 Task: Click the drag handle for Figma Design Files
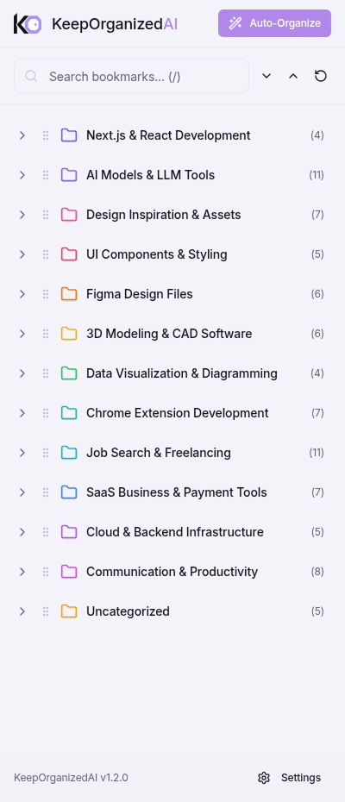46,294
